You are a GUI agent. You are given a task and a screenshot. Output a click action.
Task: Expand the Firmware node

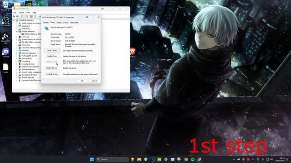click(17, 37)
